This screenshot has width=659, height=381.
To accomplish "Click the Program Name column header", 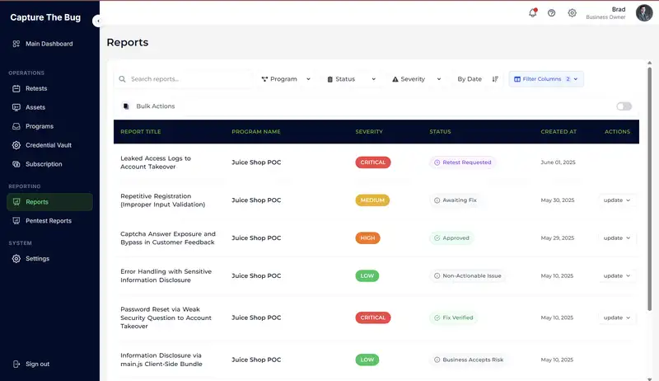I will pos(256,132).
